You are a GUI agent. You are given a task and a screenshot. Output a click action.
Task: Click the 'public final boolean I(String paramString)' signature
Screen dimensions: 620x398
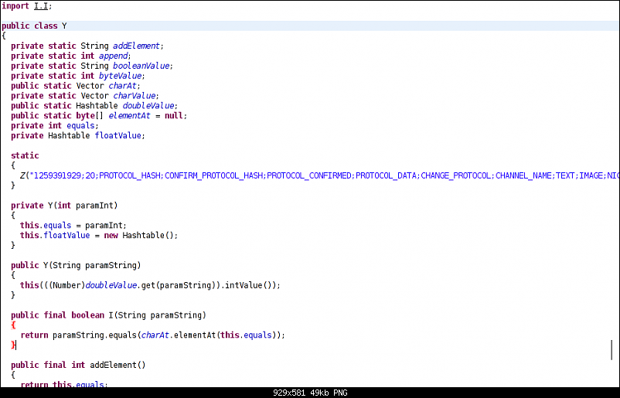point(109,315)
